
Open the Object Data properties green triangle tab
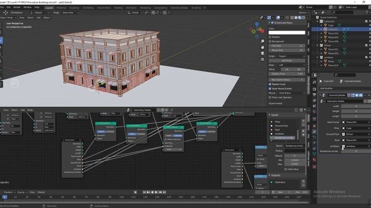314,154
